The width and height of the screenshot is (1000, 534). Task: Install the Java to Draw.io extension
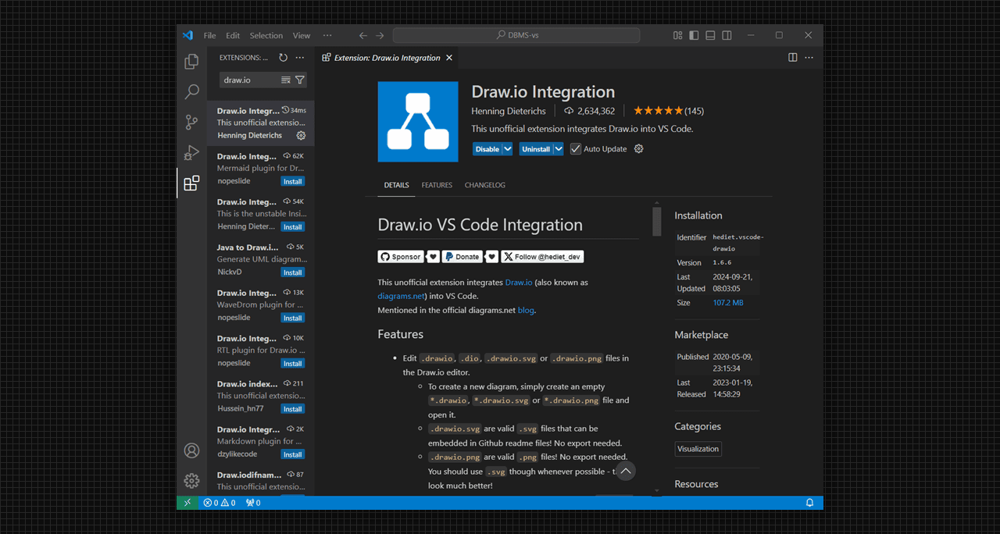tap(292, 272)
